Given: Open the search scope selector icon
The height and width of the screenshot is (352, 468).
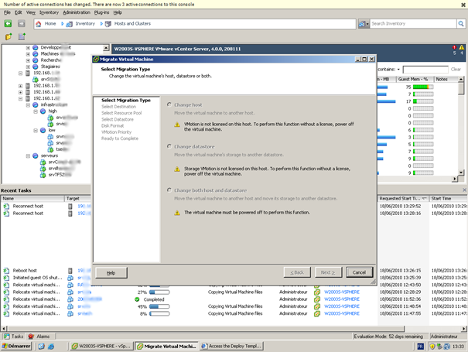Looking at the screenshot, I should pyautogui.click(x=364, y=24).
